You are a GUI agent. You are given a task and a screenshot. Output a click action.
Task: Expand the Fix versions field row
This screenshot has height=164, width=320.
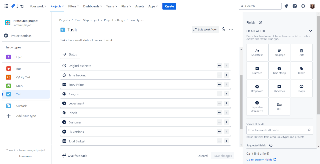(226, 132)
